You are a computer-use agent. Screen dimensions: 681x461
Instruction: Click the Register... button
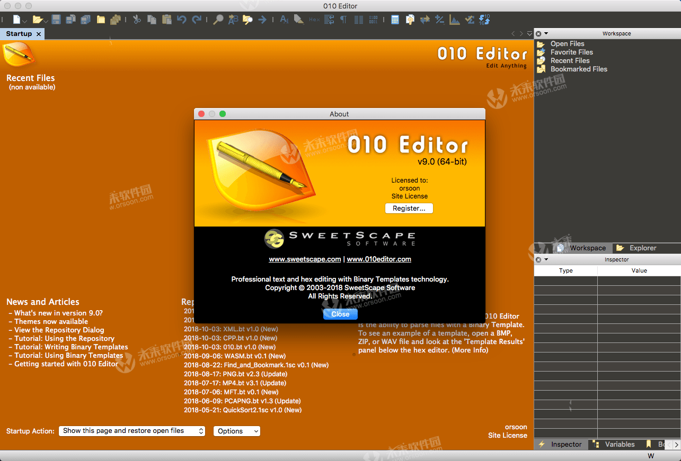tap(409, 209)
